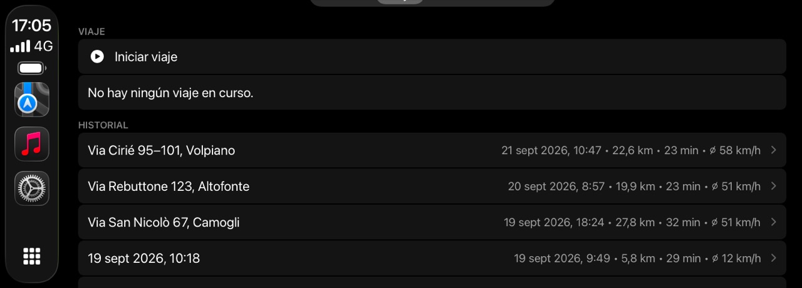
Task: Tap the 17:05 clock in the sidebar
Action: (31, 25)
